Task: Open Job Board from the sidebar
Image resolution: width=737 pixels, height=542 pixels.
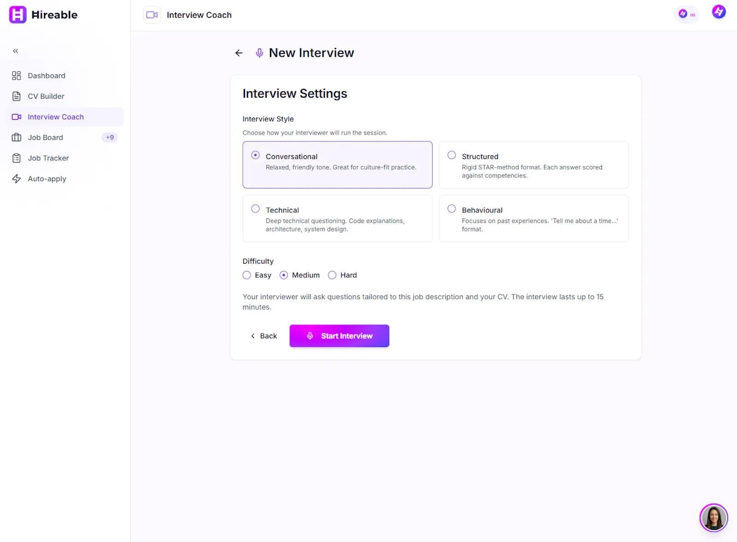Action: point(65,137)
